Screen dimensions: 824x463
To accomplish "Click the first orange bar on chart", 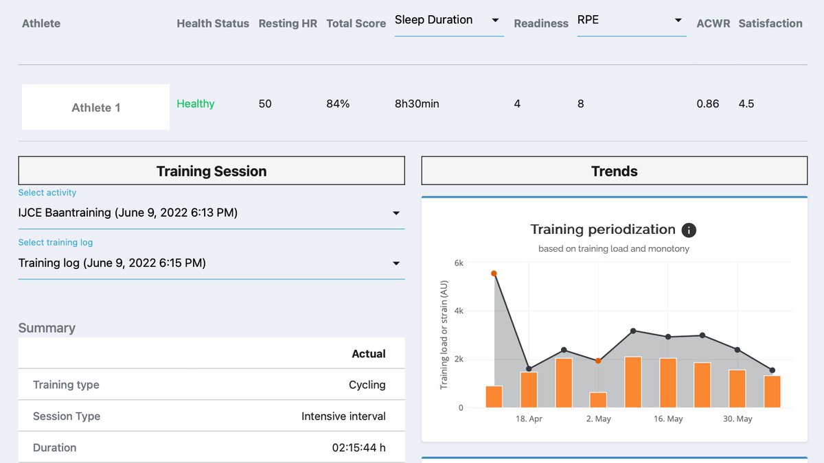I will [x=494, y=397].
